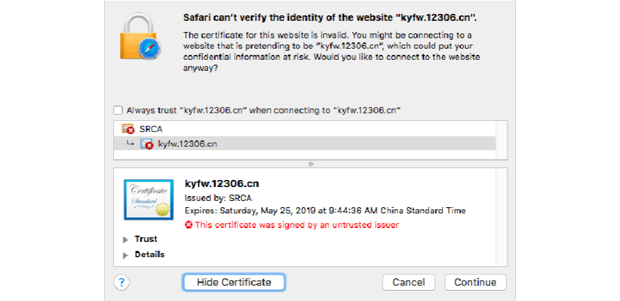Expand the Details disclosure triangle
This screenshot has height=301, width=620.
[x=126, y=255]
